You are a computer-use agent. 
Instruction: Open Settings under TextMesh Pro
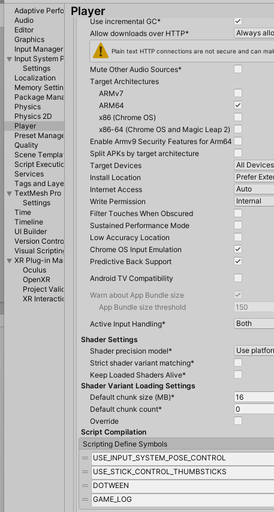(x=37, y=203)
